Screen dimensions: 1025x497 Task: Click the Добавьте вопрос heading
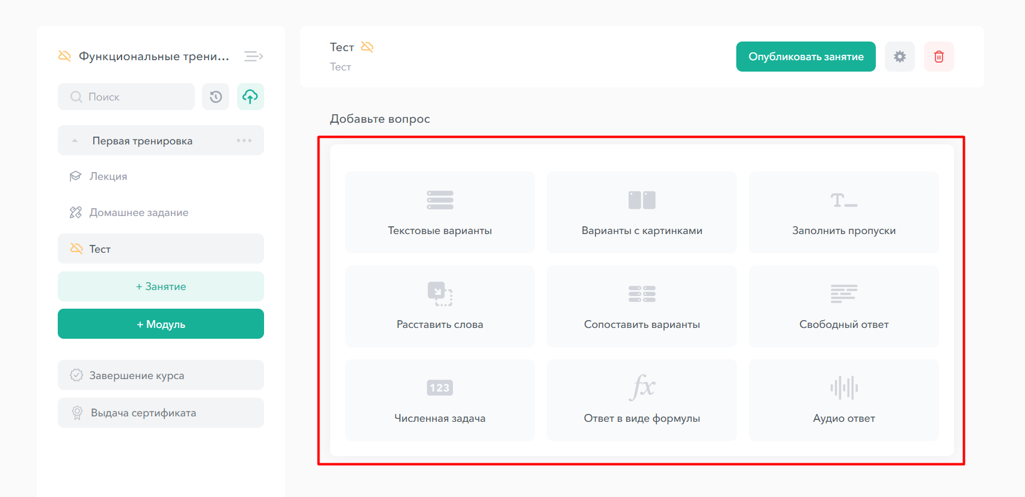[380, 119]
